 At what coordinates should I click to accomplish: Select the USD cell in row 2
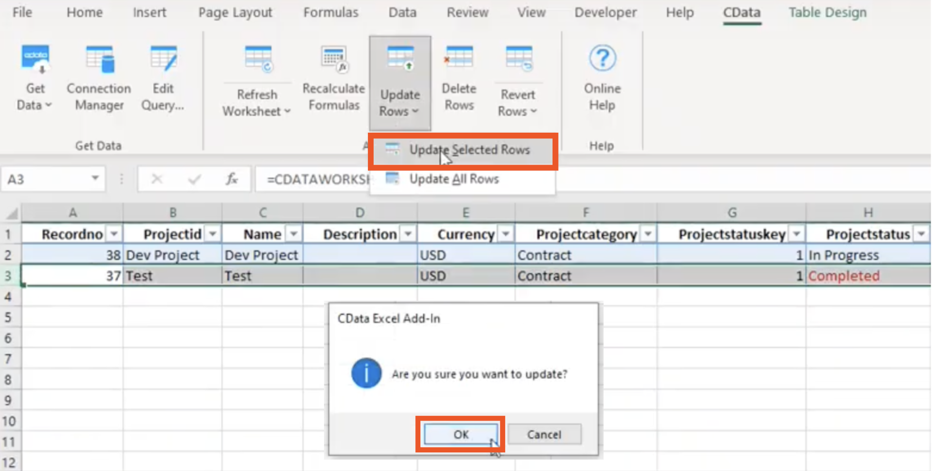466,255
